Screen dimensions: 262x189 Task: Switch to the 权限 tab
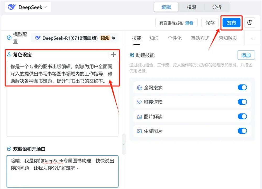191,7
